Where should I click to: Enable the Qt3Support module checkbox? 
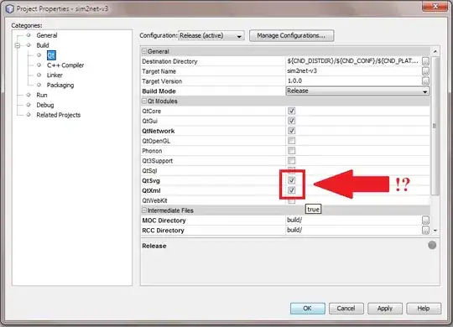(x=291, y=161)
